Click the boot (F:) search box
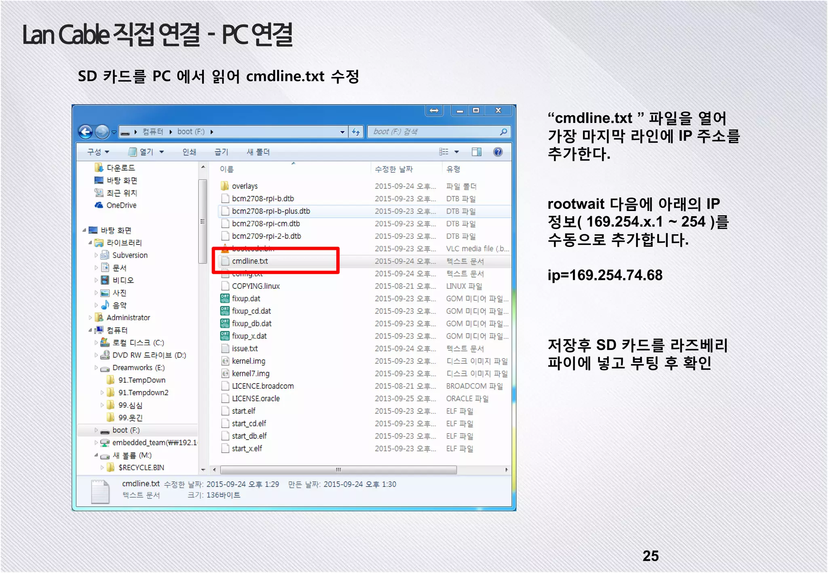 click(x=439, y=132)
